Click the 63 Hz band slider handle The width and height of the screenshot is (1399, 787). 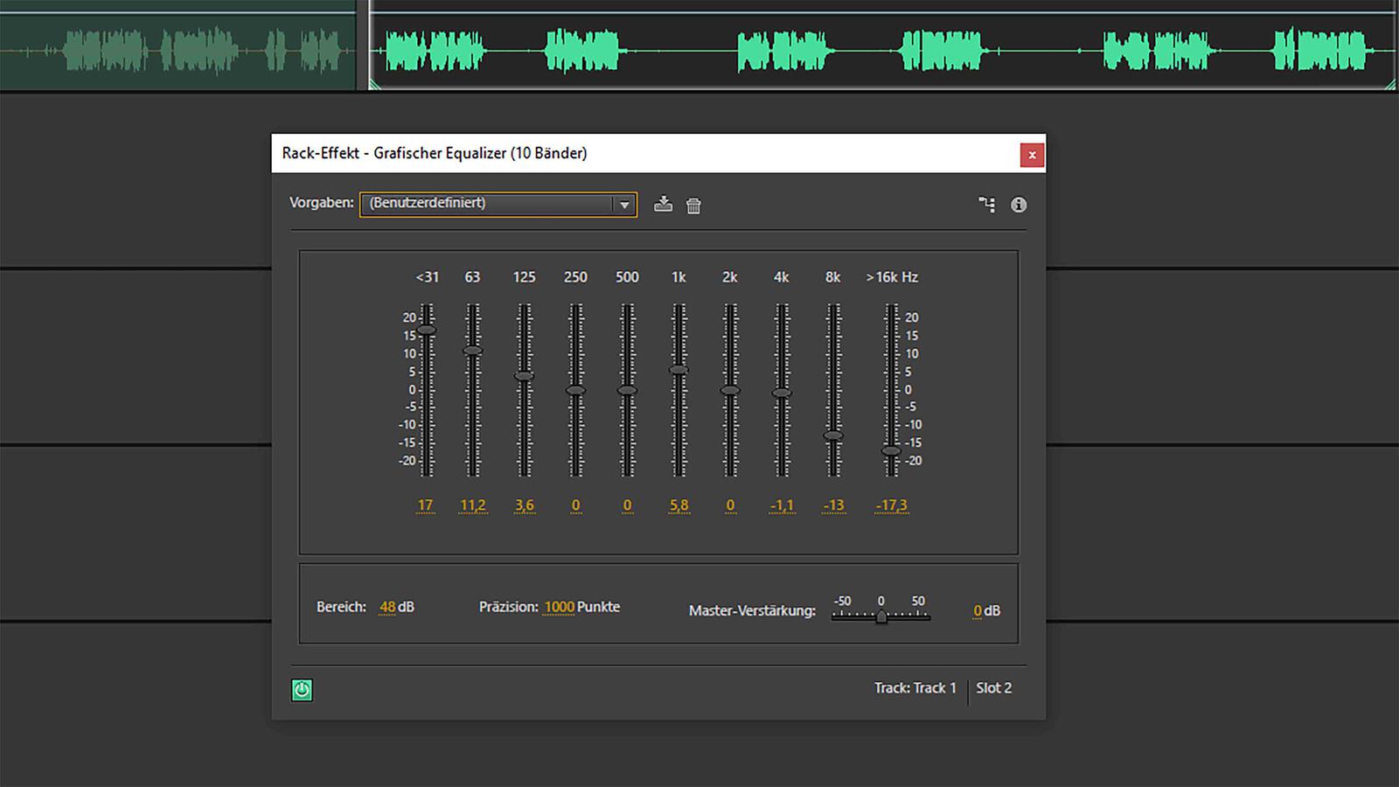point(472,351)
